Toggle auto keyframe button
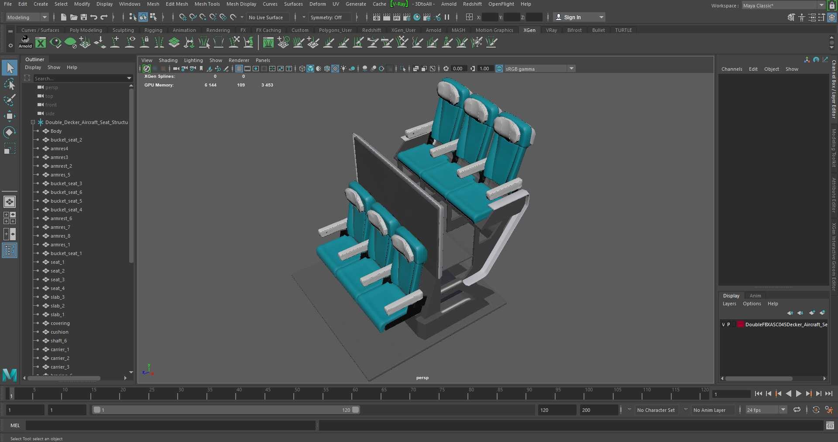The height and width of the screenshot is (442, 838). 816,410
